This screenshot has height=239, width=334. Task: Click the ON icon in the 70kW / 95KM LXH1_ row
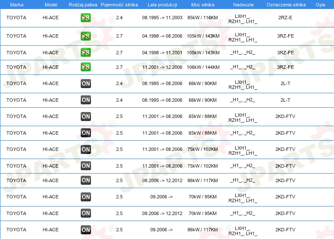pyautogui.click(x=85, y=197)
